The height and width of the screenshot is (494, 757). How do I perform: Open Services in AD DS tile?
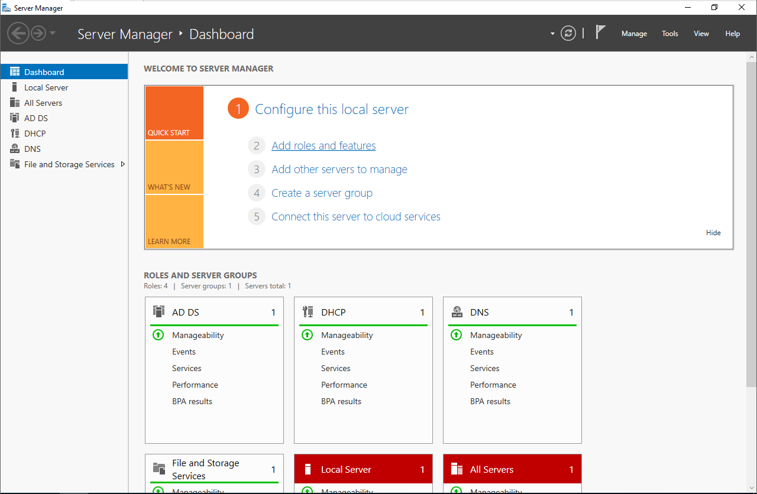187,368
